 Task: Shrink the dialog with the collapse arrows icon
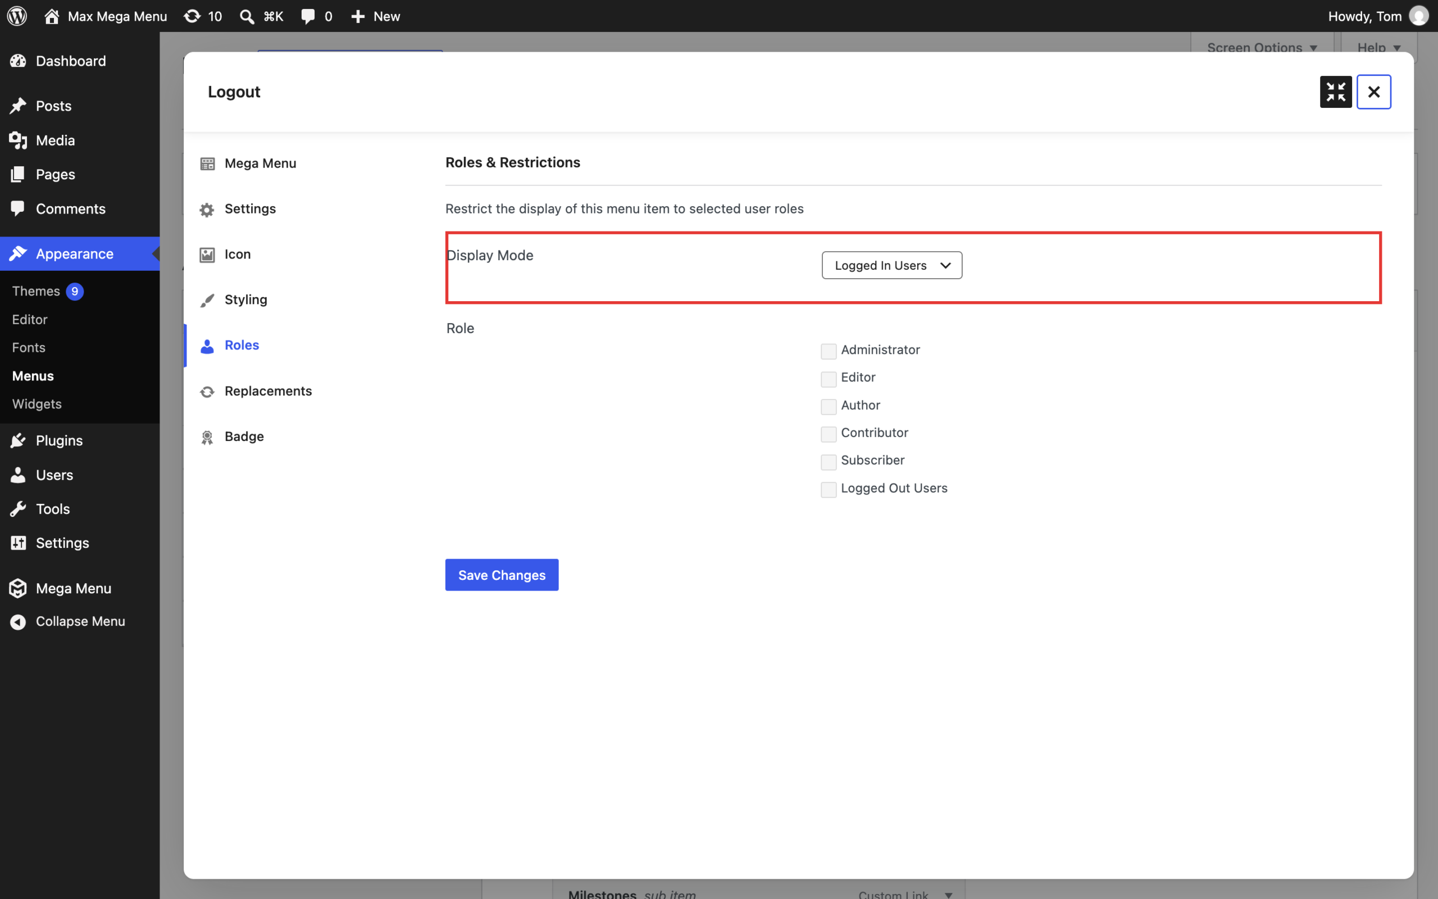[1336, 92]
